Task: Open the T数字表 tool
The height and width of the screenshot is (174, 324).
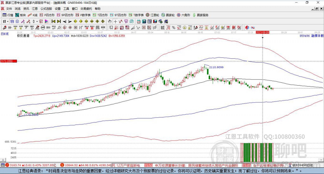Action: click(x=136, y=15)
